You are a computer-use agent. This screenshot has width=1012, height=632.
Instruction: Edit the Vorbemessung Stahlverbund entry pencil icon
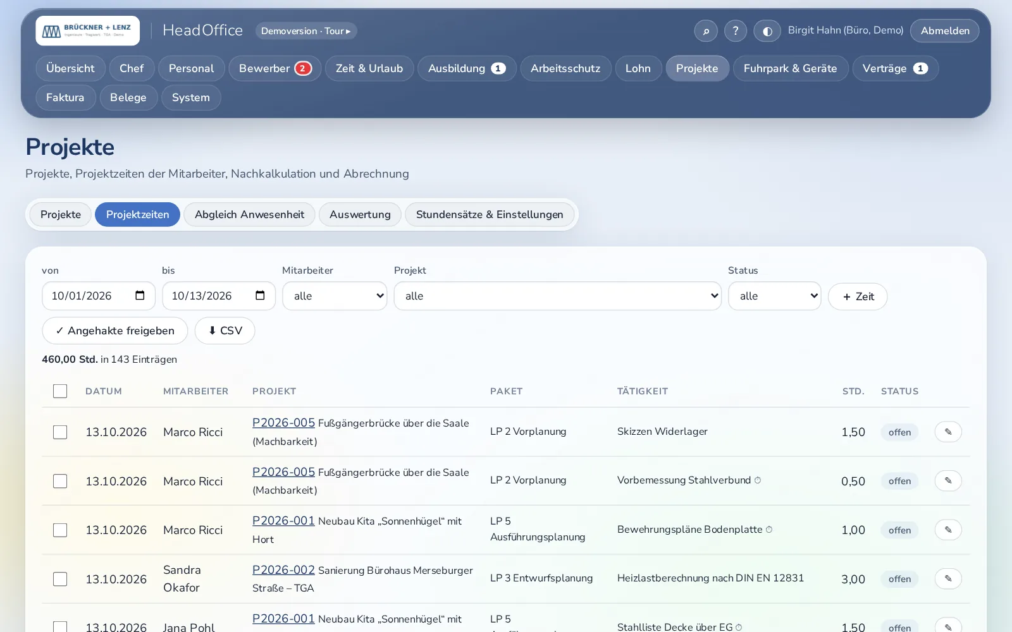[948, 481]
